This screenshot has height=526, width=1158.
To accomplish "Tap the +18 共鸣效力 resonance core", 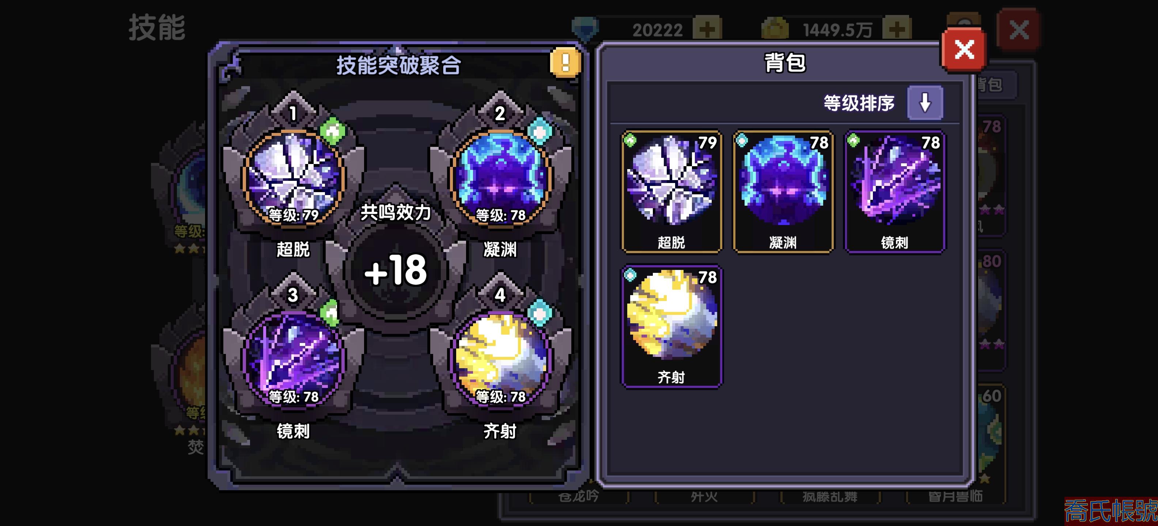I will coord(396,270).
